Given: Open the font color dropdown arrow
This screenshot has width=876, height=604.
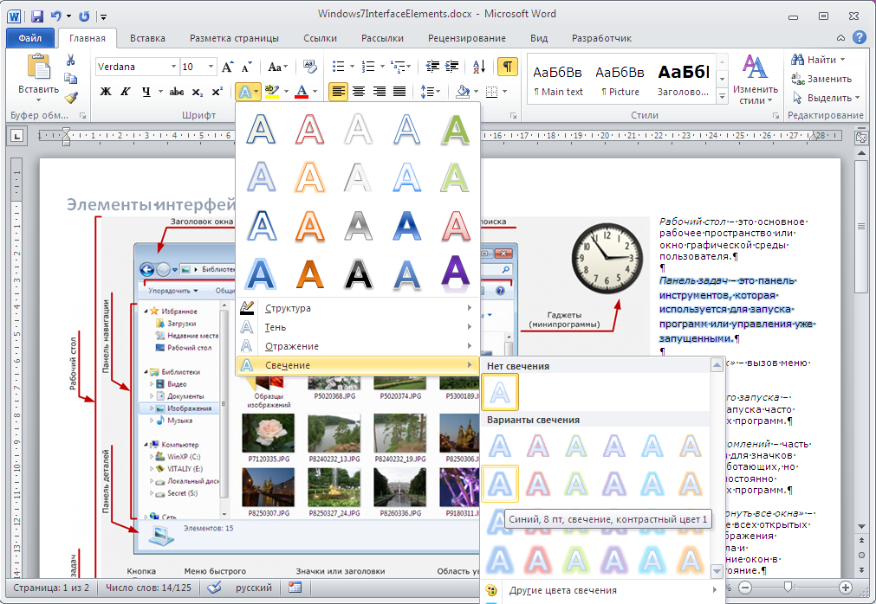Looking at the screenshot, I should point(315,92).
